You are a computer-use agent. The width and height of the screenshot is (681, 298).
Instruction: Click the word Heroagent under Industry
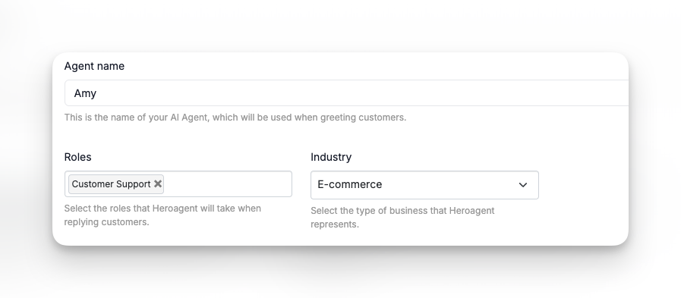pyautogui.click(x=471, y=211)
